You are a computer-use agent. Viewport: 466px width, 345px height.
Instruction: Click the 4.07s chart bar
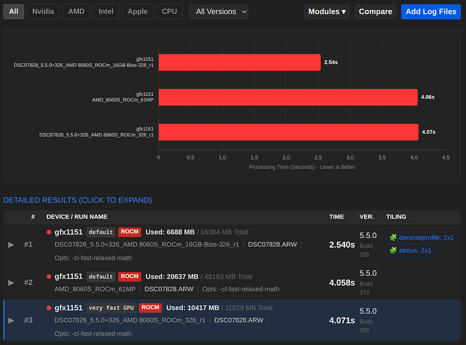288,132
